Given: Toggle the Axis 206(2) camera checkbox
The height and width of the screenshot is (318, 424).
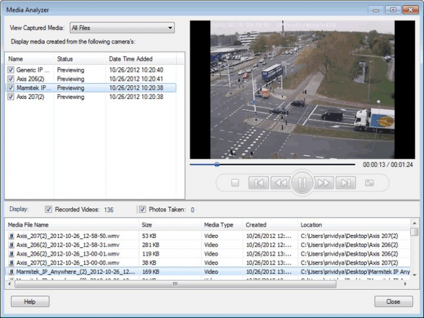Looking at the screenshot, I should coord(11,79).
